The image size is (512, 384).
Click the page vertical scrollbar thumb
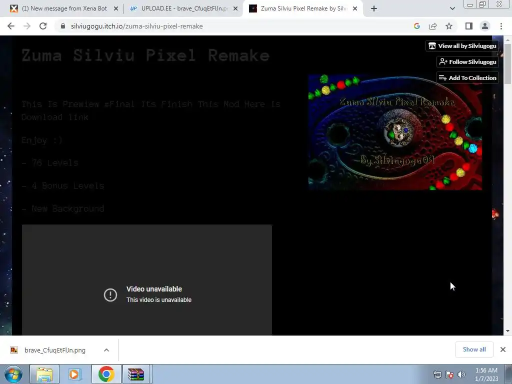(507, 63)
